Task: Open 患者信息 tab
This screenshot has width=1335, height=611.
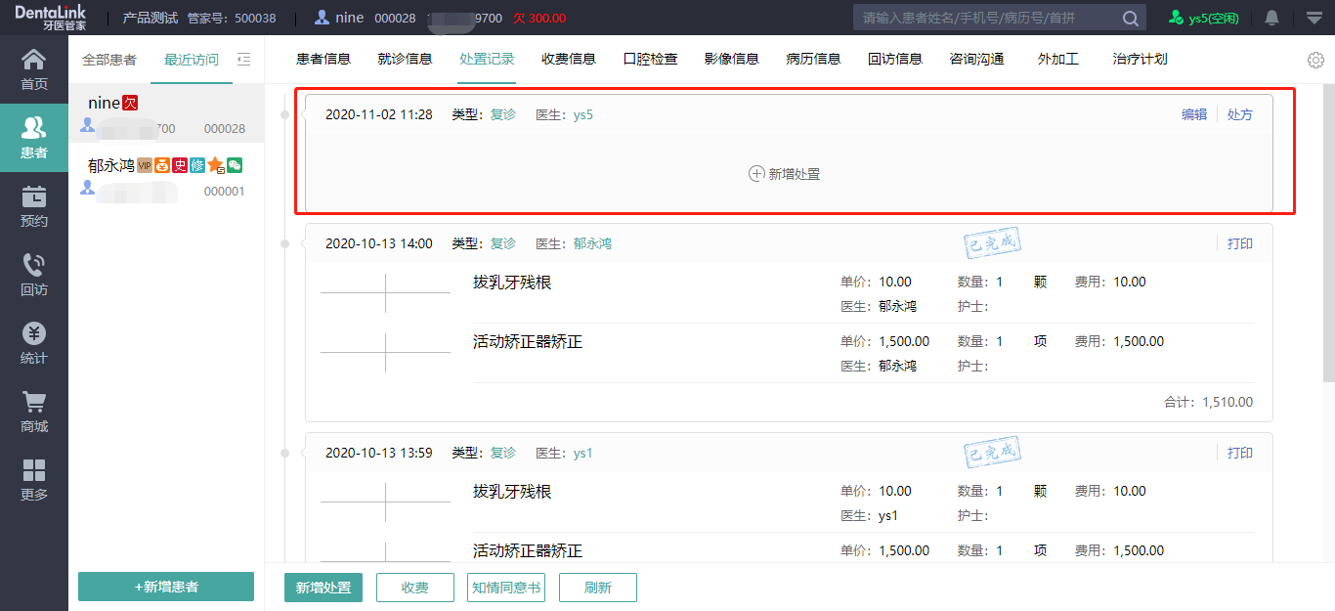Action: pos(323,59)
